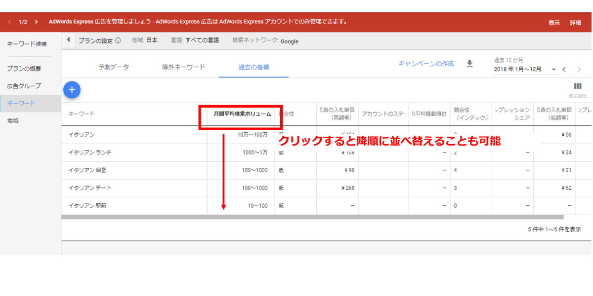
Task: Go to previous notification arrow in red banner
Action: click(x=9, y=22)
